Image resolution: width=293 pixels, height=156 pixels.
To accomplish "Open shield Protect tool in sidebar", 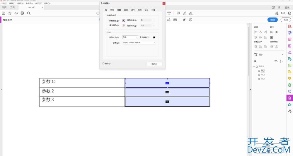I will click(x=290, y=91).
